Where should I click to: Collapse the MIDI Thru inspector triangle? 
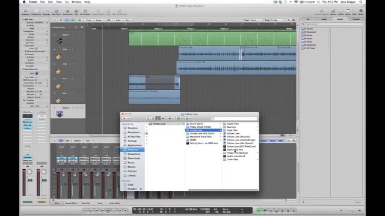pyautogui.click(x=23, y=19)
